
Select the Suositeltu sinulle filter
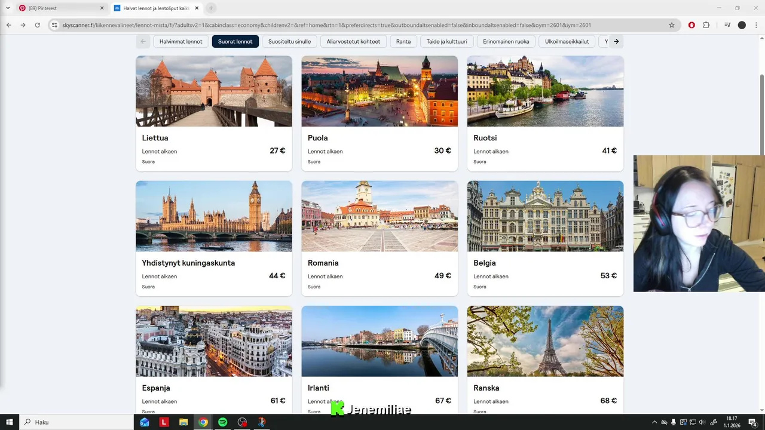pos(289,41)
